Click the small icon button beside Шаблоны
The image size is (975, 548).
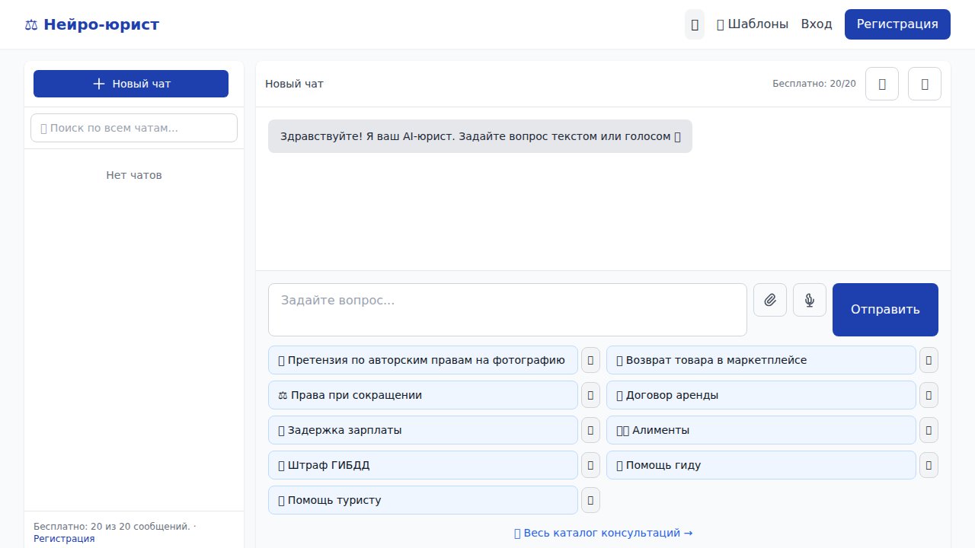695,24
